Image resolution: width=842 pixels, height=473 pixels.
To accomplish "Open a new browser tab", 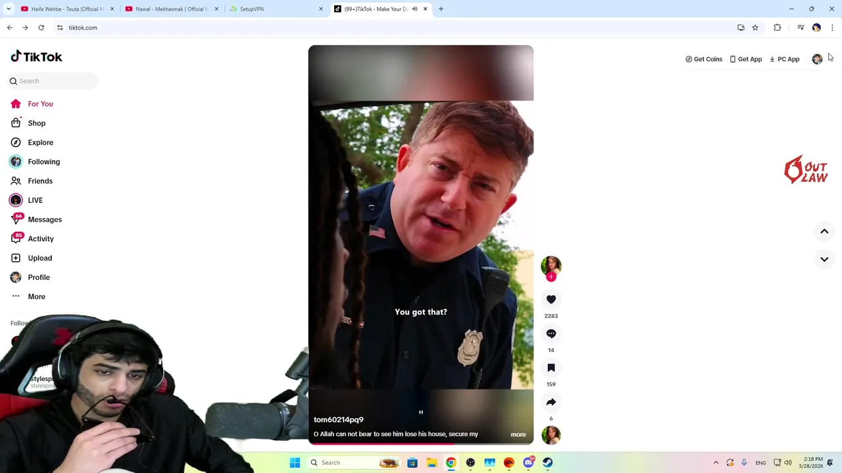I will pyautogui.click(x=441, y=9).
